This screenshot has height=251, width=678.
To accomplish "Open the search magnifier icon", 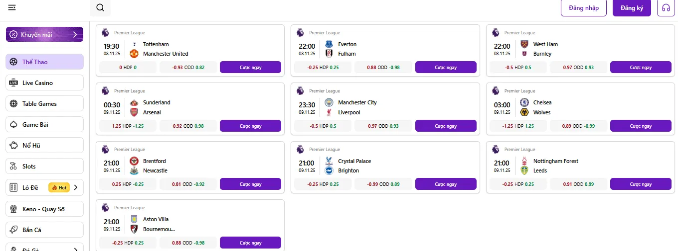I will (x=100, y=7).
